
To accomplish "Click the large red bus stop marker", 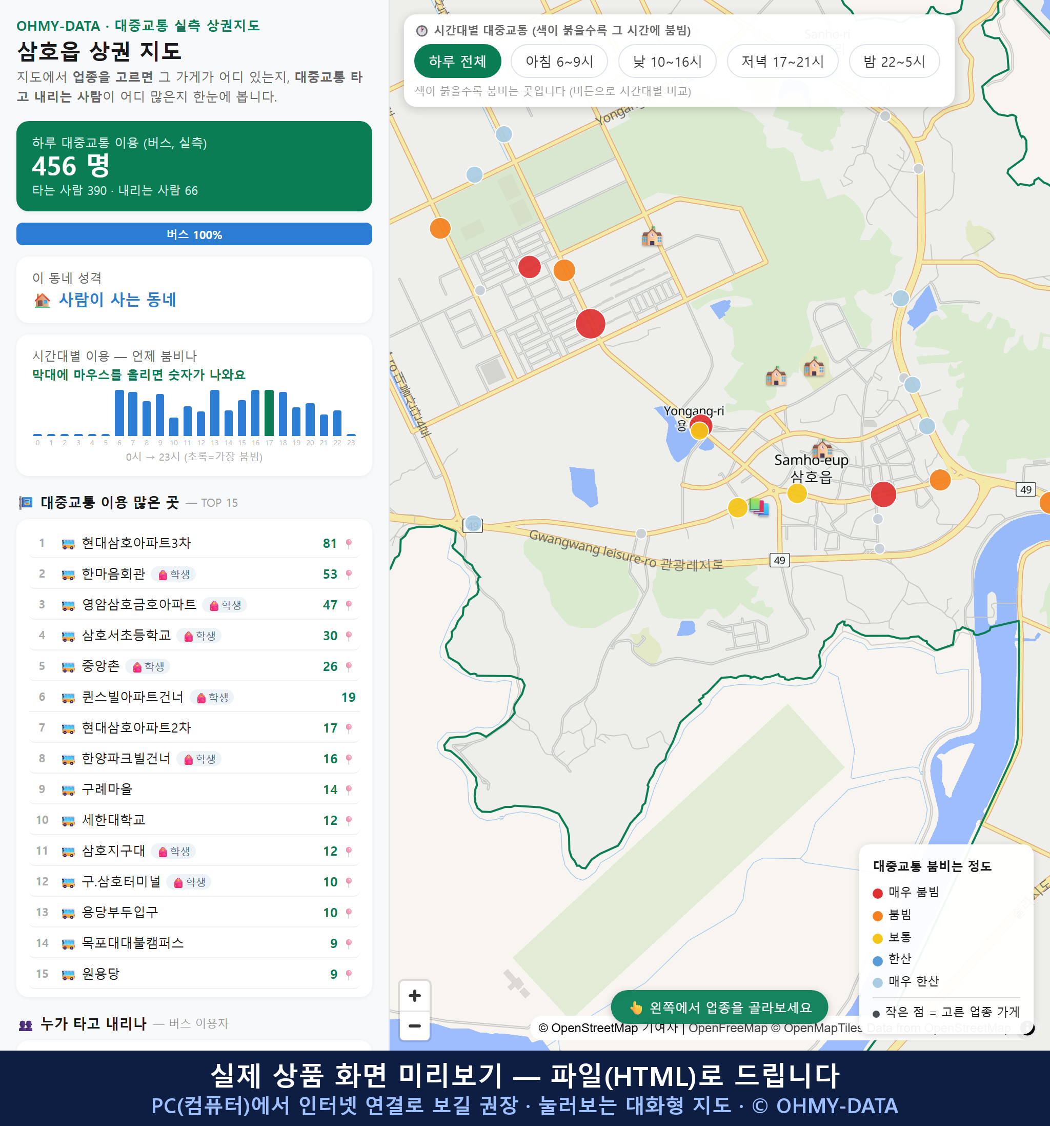I will [591, 323].
